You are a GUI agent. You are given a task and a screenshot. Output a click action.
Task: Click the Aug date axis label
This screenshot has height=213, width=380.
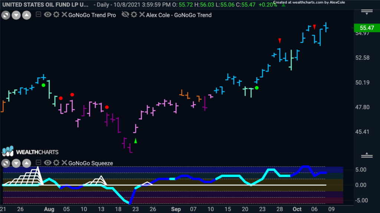tap(49, 209)
